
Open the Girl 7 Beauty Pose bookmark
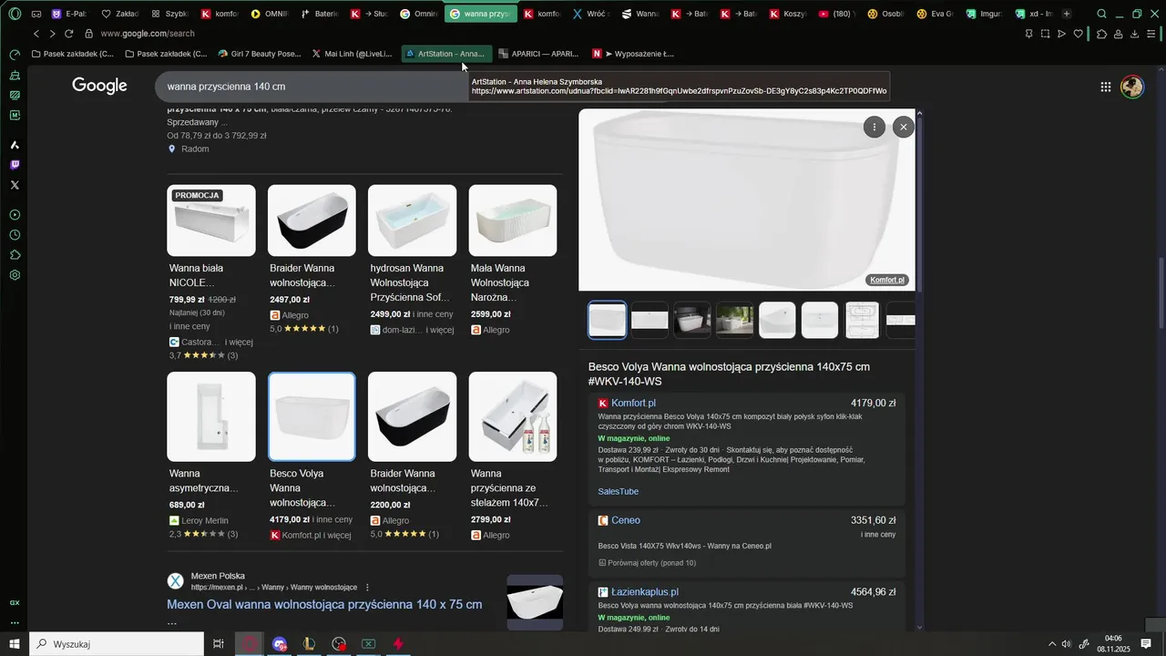tap(260, 54)
